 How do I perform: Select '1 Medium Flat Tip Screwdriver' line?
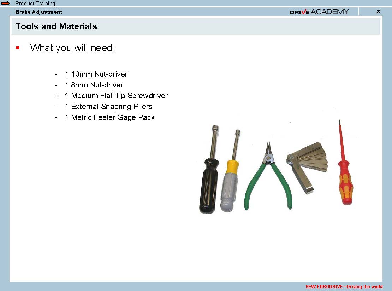pos(116,96)
